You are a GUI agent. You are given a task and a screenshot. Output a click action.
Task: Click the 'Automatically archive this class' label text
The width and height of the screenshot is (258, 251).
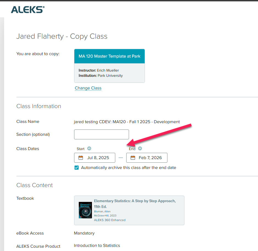coord(128,168)
